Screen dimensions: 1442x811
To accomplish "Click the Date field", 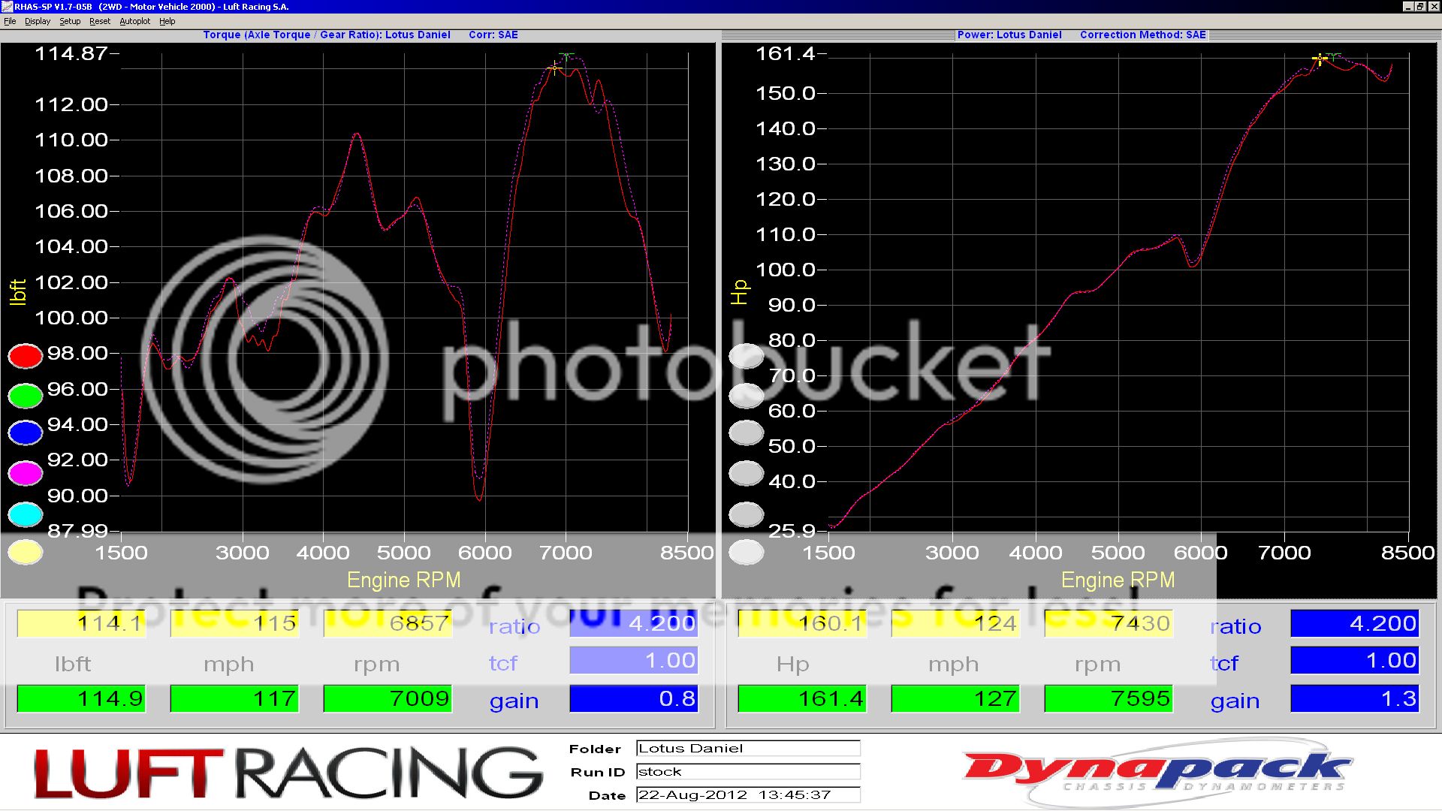I will click(x=747, y=794).
